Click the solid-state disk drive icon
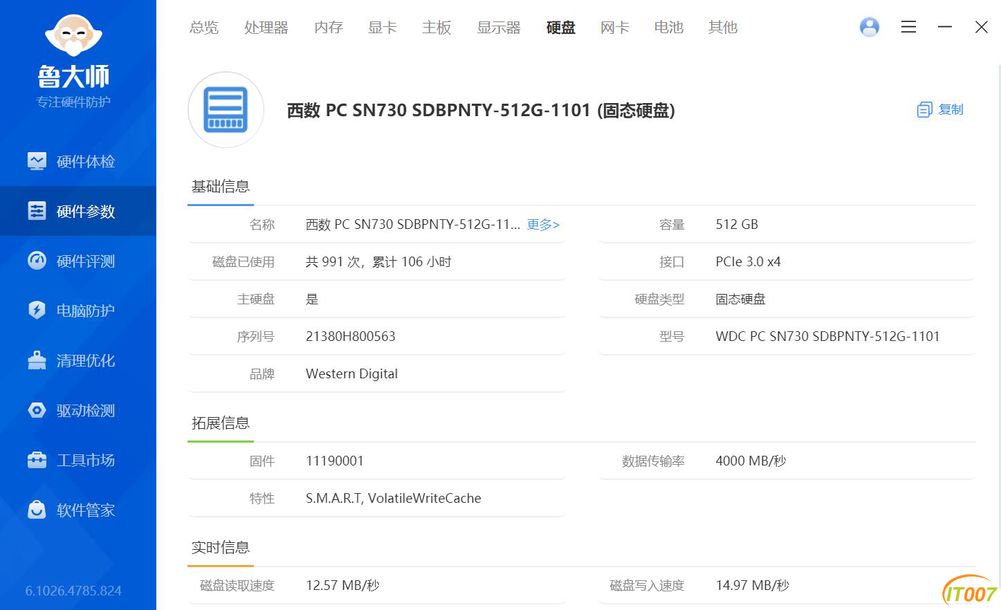1001x610 pixels. 226,110
